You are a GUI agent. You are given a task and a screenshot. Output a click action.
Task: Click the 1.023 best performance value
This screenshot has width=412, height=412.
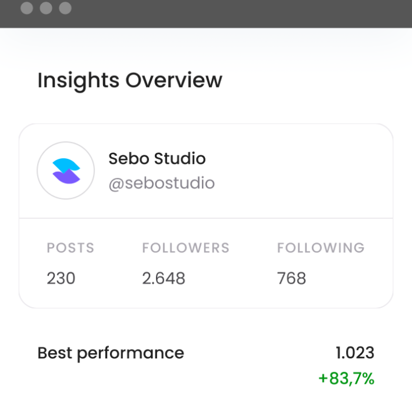point(355,353)
